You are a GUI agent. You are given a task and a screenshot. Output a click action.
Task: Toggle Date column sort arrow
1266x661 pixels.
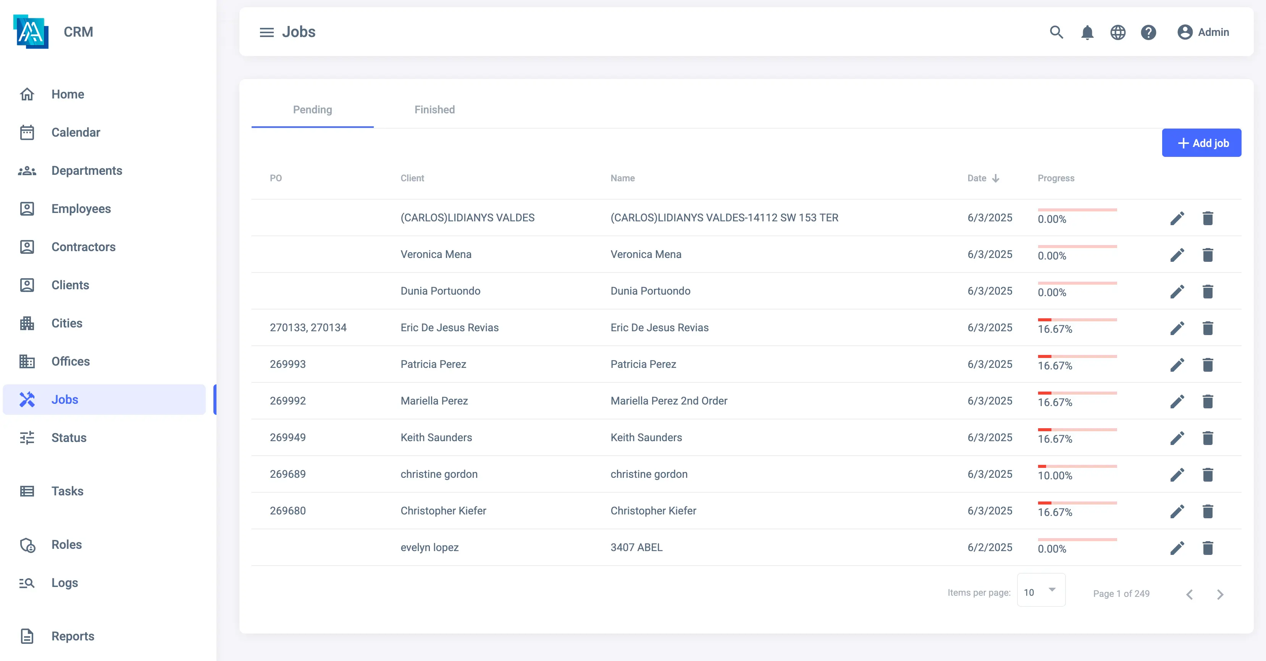tap(996, 178)
